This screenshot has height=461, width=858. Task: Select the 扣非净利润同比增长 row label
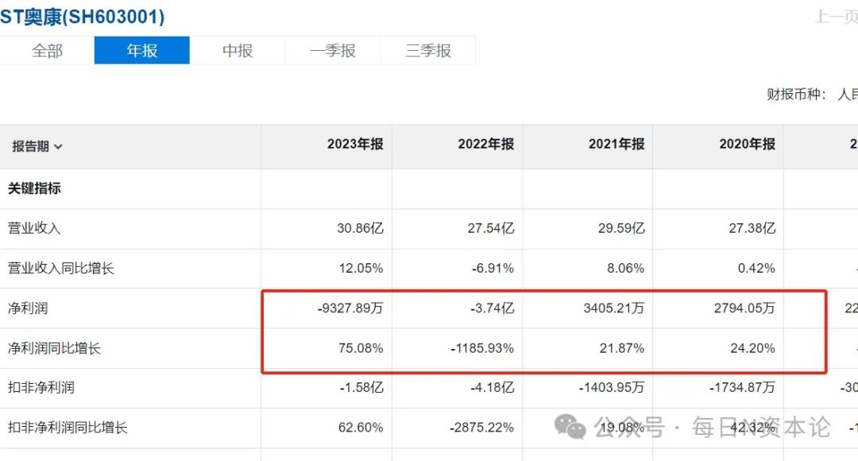[x=68, y=428]
